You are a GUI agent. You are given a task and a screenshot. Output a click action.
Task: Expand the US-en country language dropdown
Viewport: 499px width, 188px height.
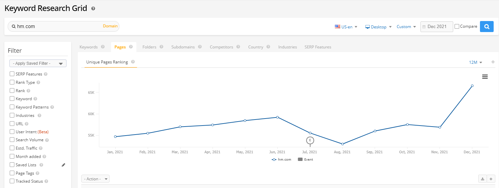[x=346, y=27]
